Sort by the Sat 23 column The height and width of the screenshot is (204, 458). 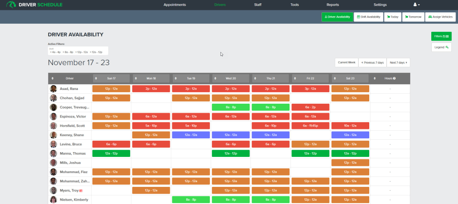[350, 78]
